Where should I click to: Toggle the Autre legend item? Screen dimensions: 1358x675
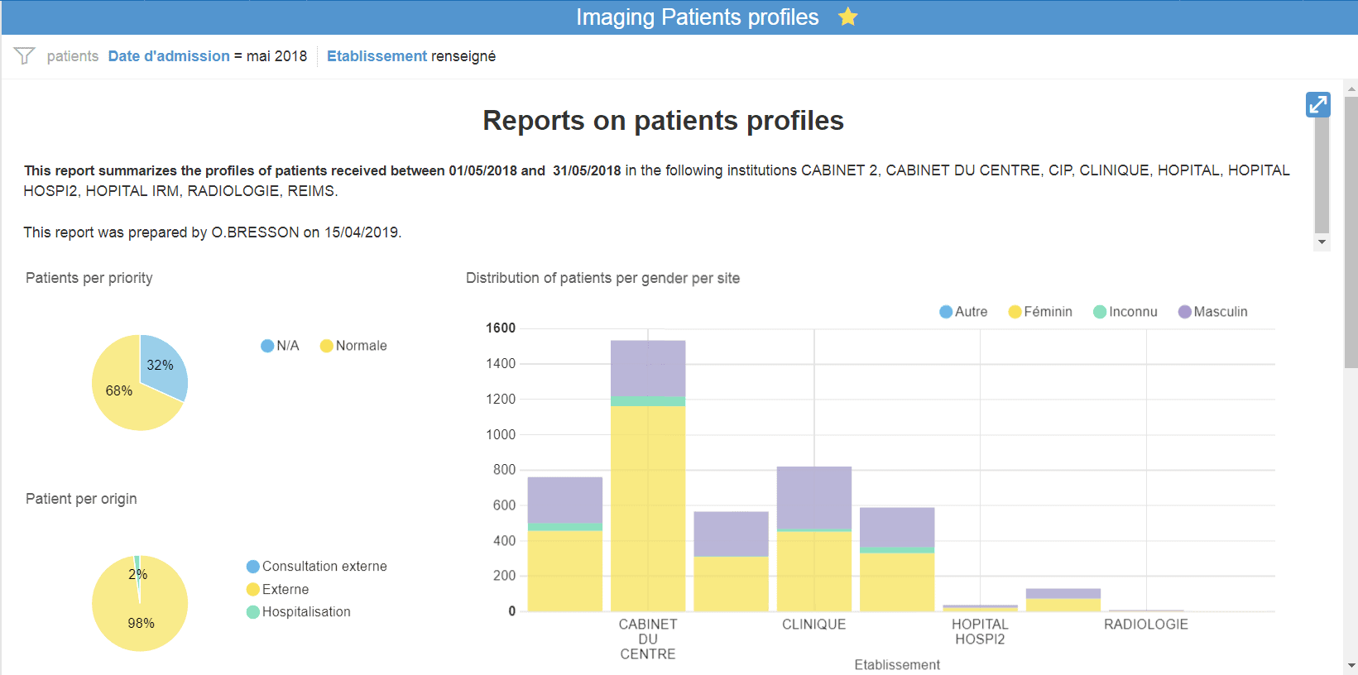[963, 312]
